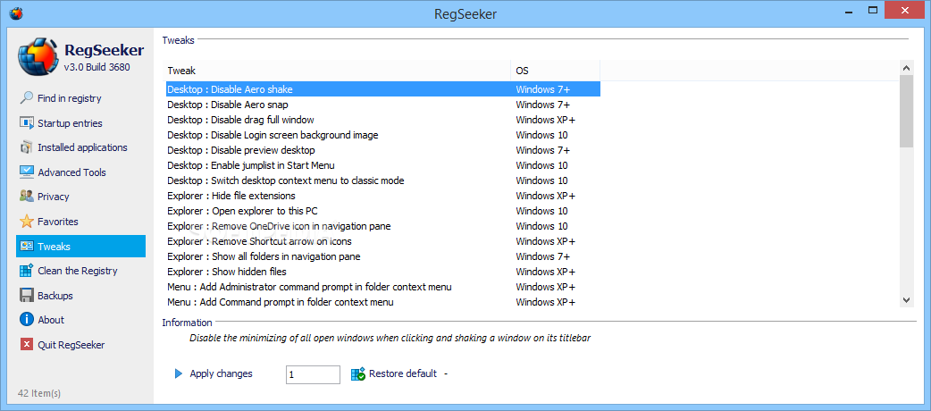Open Advanced Tools section
The image size is (931, 411).
pyautogui.click(x=71, y=172)
